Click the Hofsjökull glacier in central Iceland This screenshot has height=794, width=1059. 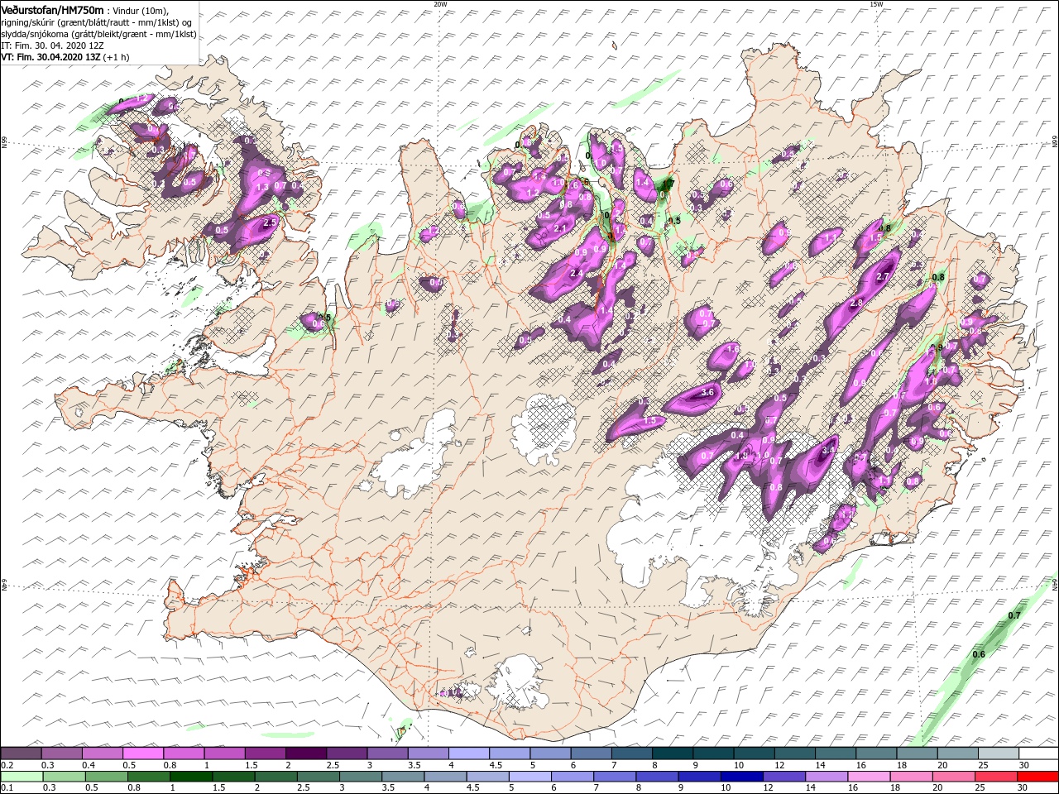(544, 429)
